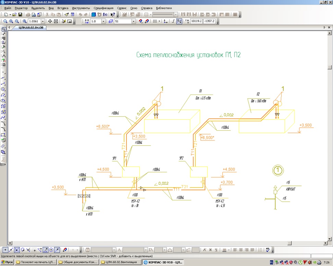This screenshot has width=333, height=266.
Task: Open the layer number 51 dropdown
Action: pyautogui.click(x=134, y=22)
